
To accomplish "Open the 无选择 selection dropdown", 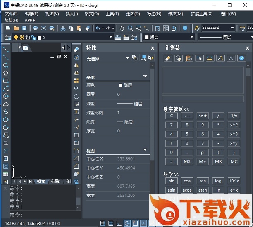I will coord(127,58).
